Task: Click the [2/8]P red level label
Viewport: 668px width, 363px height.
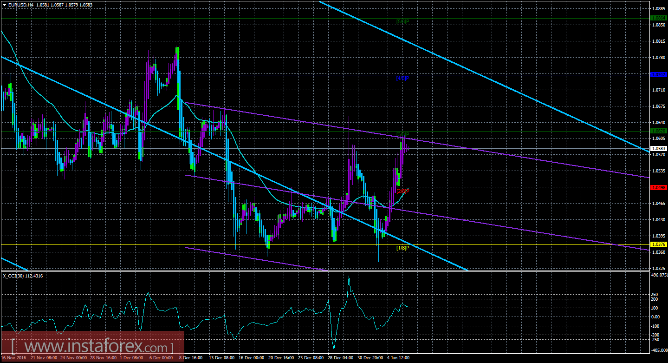Action: pos(402,191)
